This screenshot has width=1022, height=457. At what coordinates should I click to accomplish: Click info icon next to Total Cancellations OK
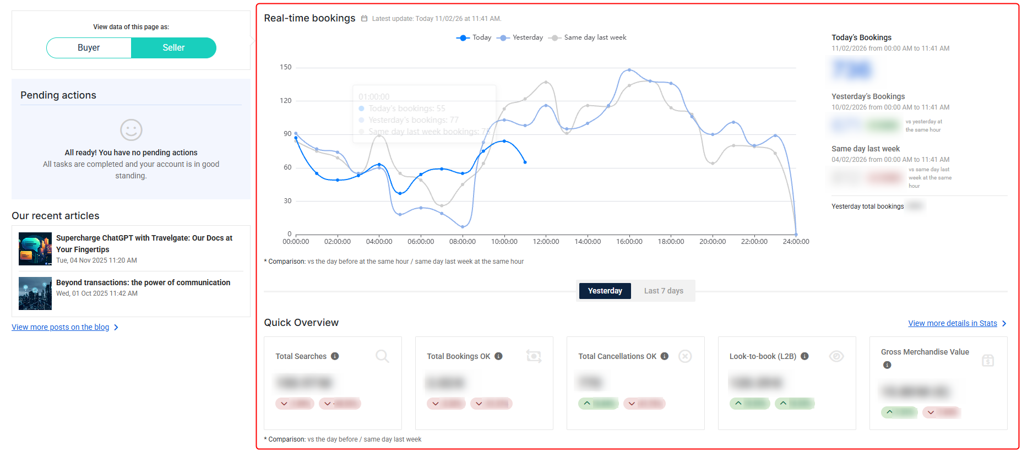click(x=665, y=356)
